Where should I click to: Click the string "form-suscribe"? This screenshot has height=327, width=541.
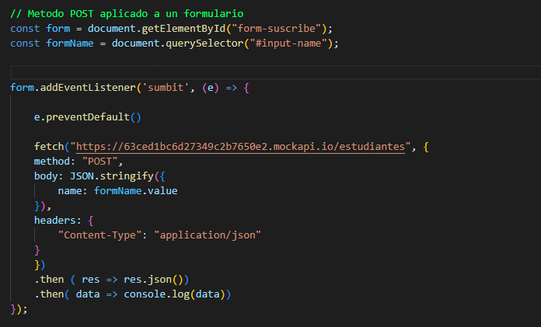click(x=277, y=29)
